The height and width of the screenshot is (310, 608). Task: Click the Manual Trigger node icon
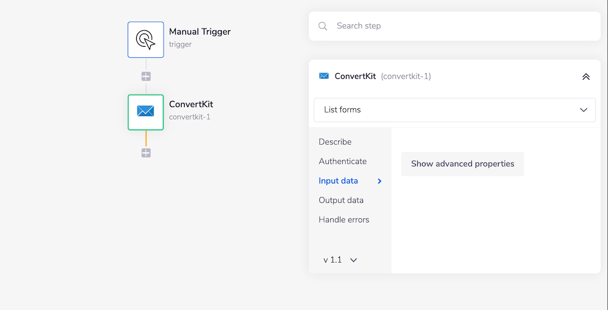[146, 40]
